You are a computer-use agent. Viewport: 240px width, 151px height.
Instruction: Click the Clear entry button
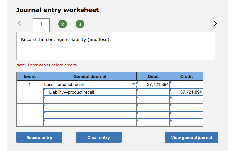point(99,137)
